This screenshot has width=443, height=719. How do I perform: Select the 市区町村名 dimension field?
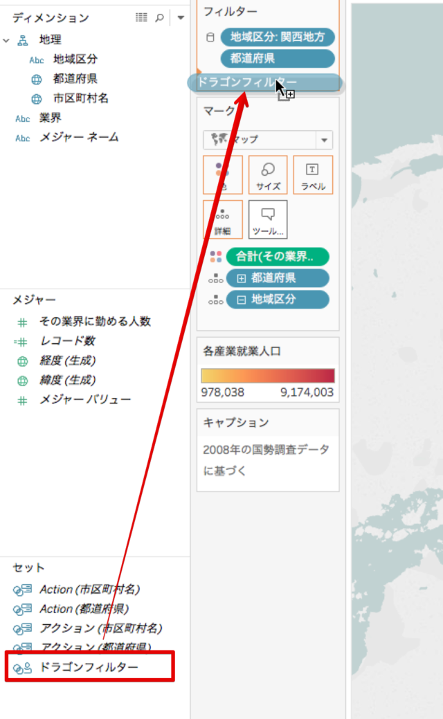(x=81, y=98)
